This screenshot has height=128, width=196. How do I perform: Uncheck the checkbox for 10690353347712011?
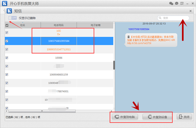point(7,49)
